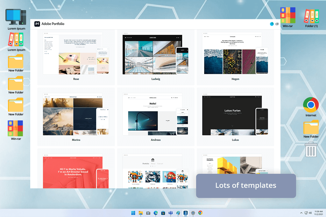
Task: Click the "Rose" template name label
Action: click(76, 79)
